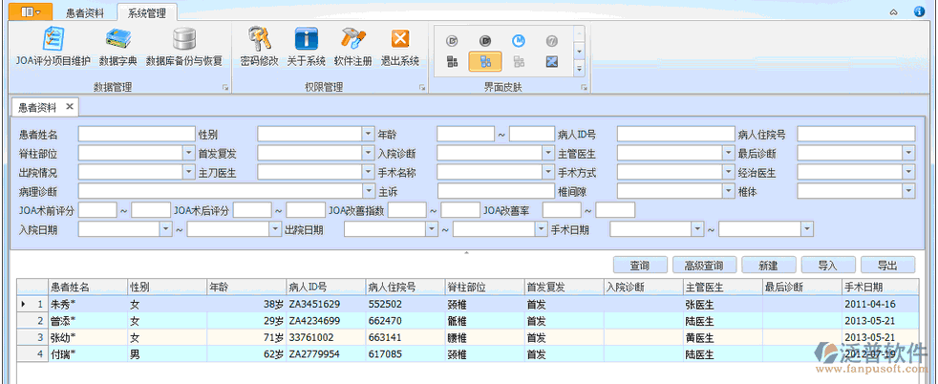Click the 密码修改 keys icon

pyautogui.click(x=259, y=47)
